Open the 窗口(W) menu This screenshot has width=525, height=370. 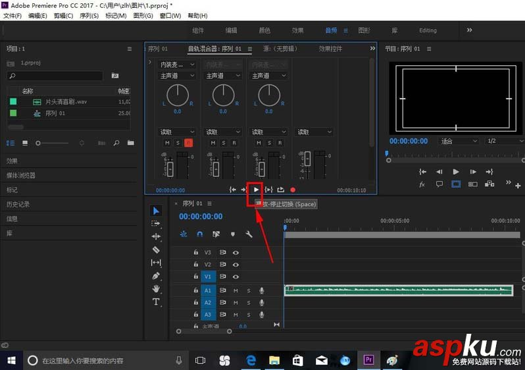tap(170, 16)
